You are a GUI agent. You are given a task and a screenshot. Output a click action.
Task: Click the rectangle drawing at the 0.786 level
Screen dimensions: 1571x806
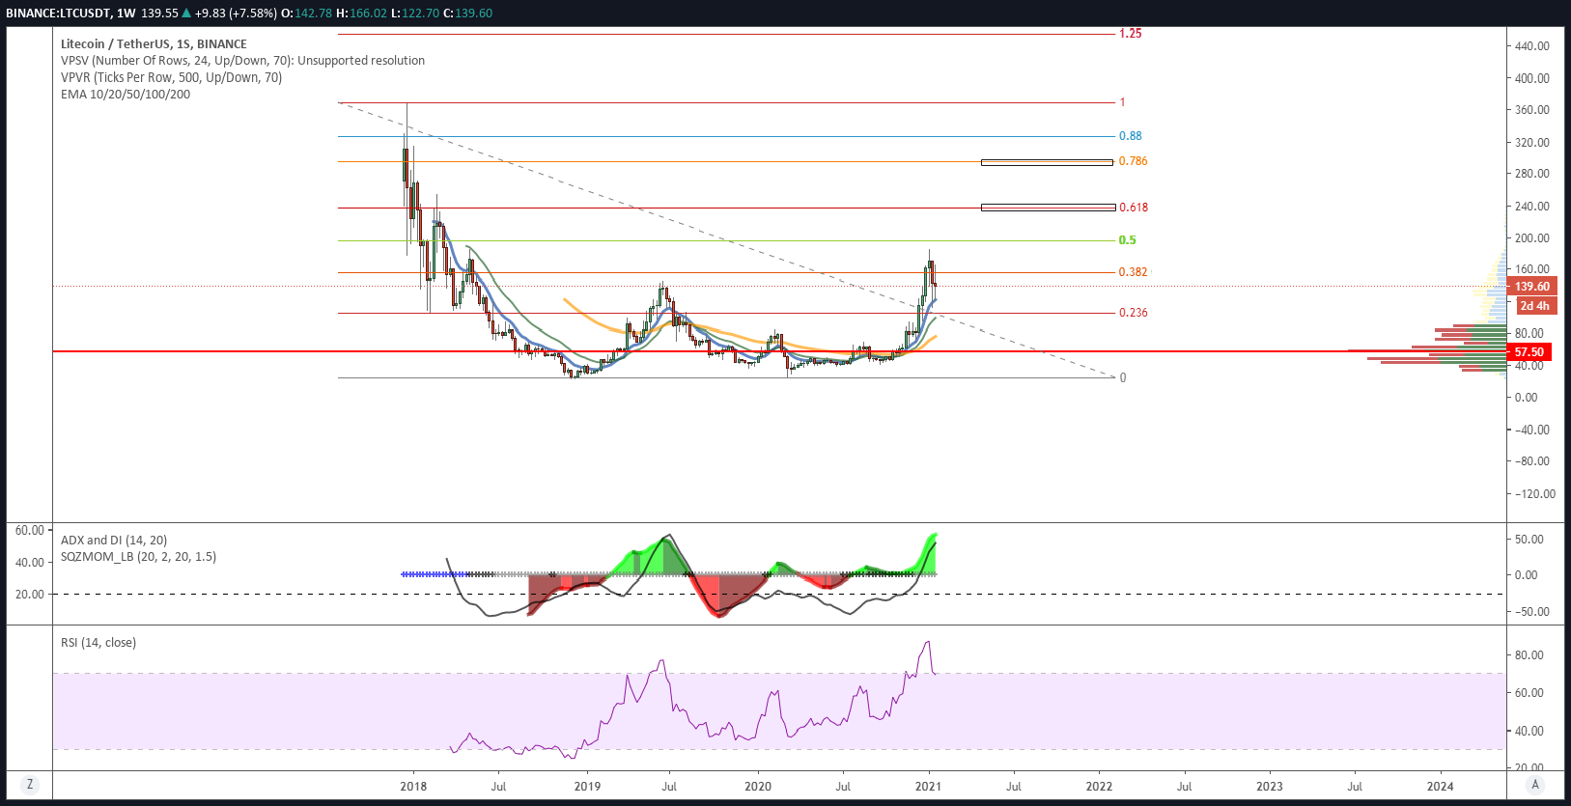click(x=1047, y=162)
